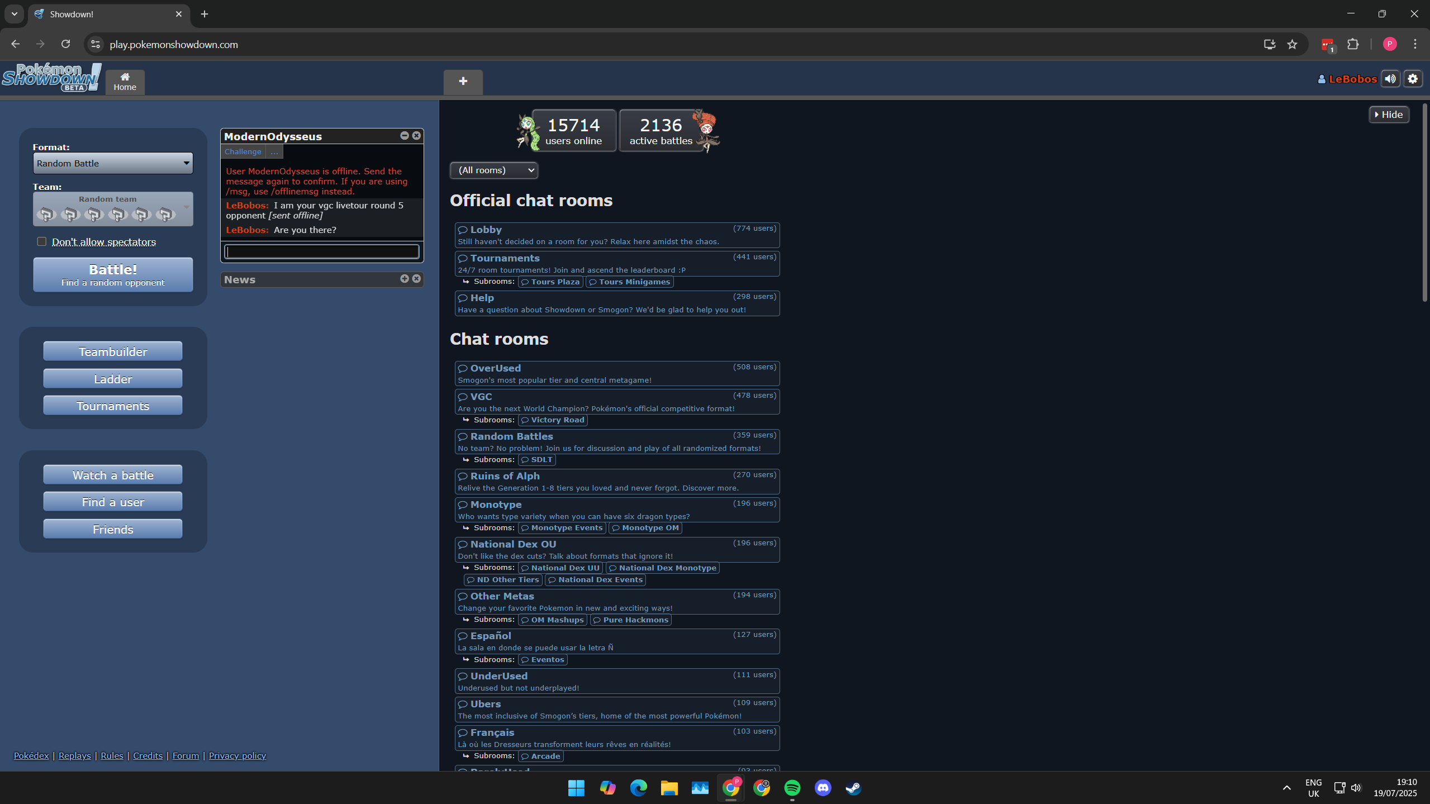1430x804 pixels.
Task: Close the News panel
Action: click(416, 279)
